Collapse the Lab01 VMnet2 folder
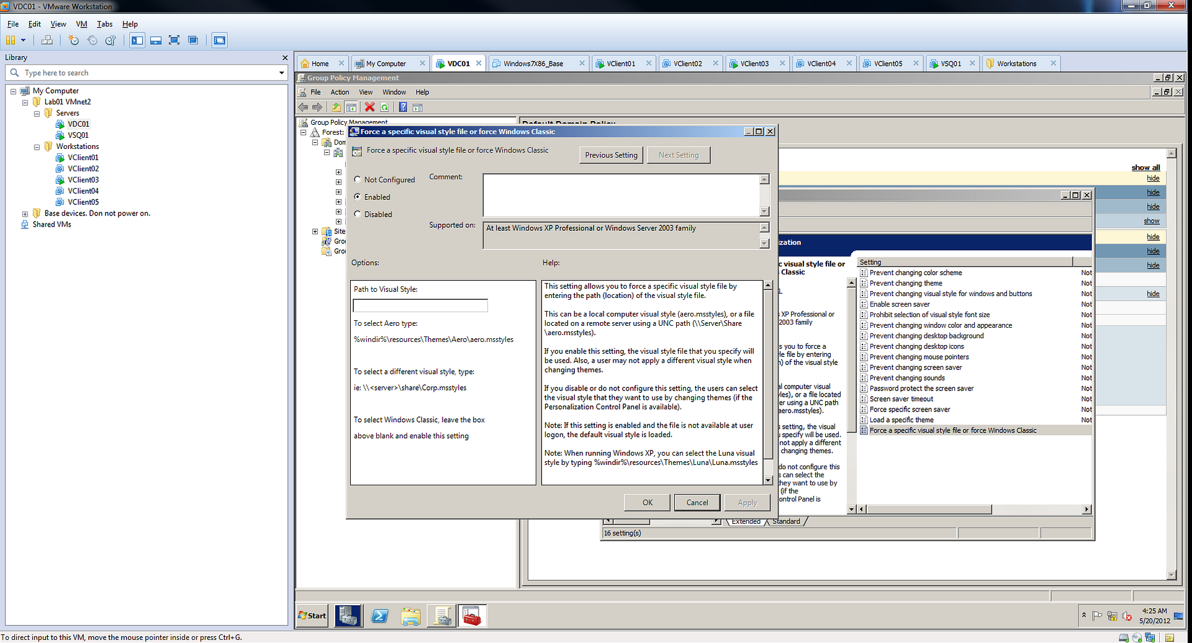 [x=25, y=102]
